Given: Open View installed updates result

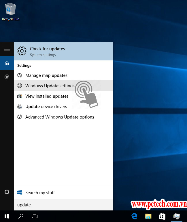Looking at the screenshot, I should 47,96.
